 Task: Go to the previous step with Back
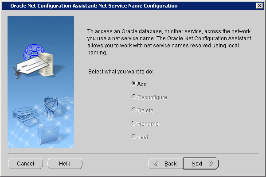pyautogui.click(x=165, y=163)
